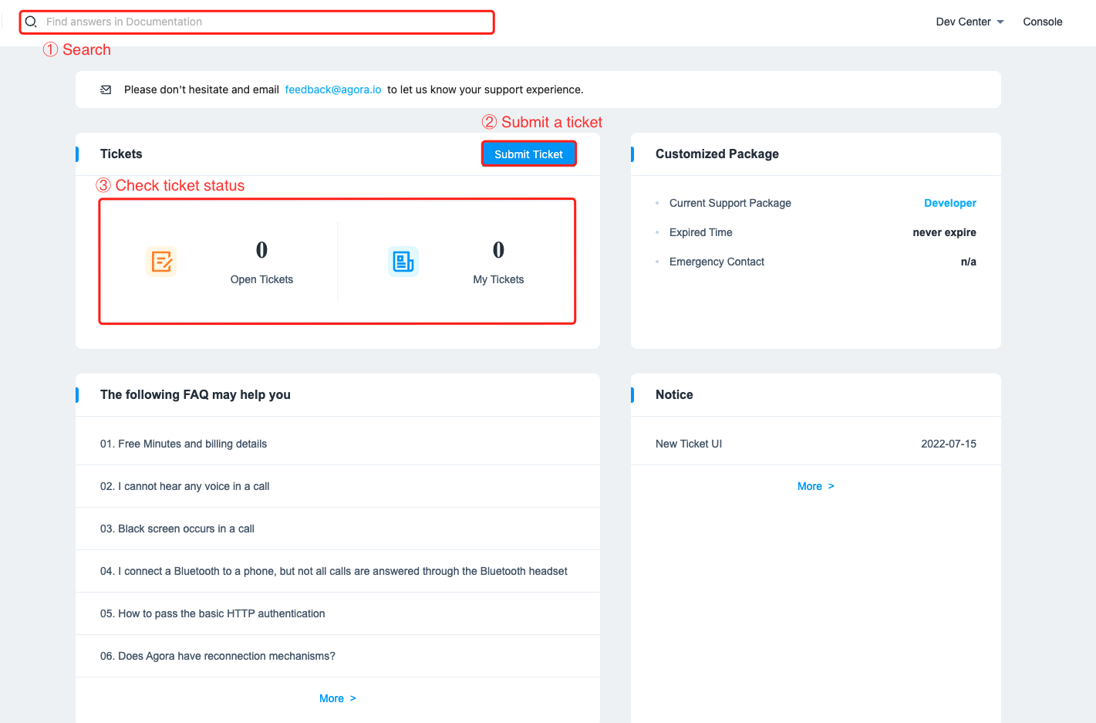Expand more notices

click(x=816, y=486)
